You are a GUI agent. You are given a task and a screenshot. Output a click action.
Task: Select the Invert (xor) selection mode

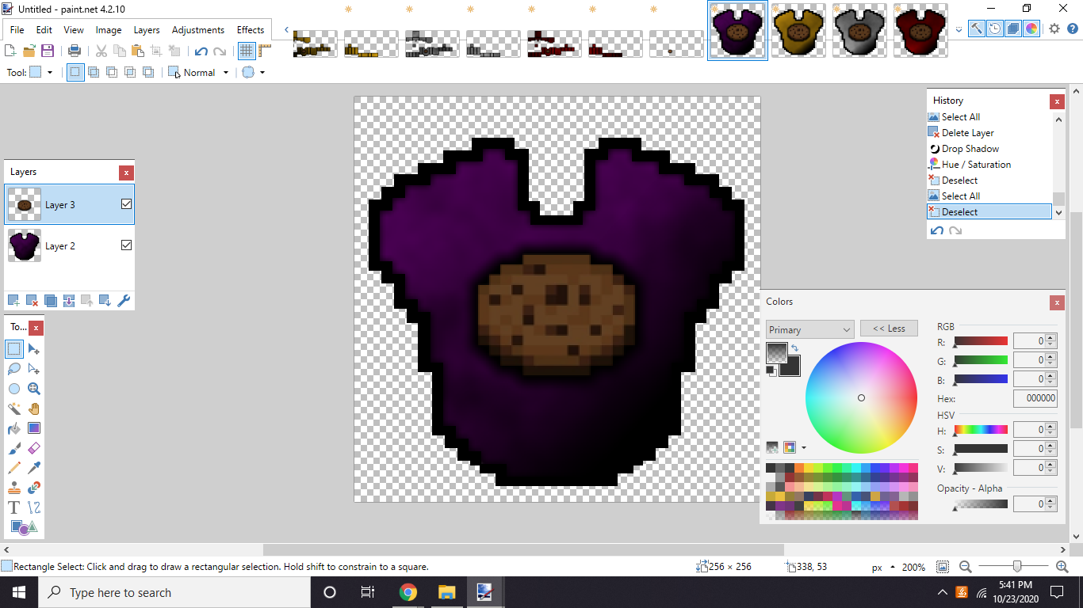[x=148, y=72]
